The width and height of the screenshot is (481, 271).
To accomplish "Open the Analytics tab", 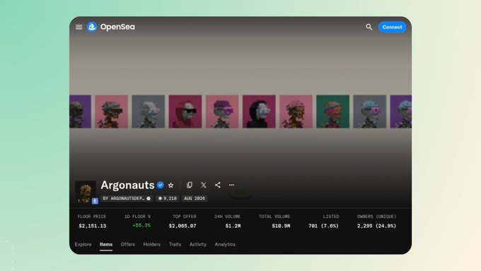I will (x=225, y=244).
